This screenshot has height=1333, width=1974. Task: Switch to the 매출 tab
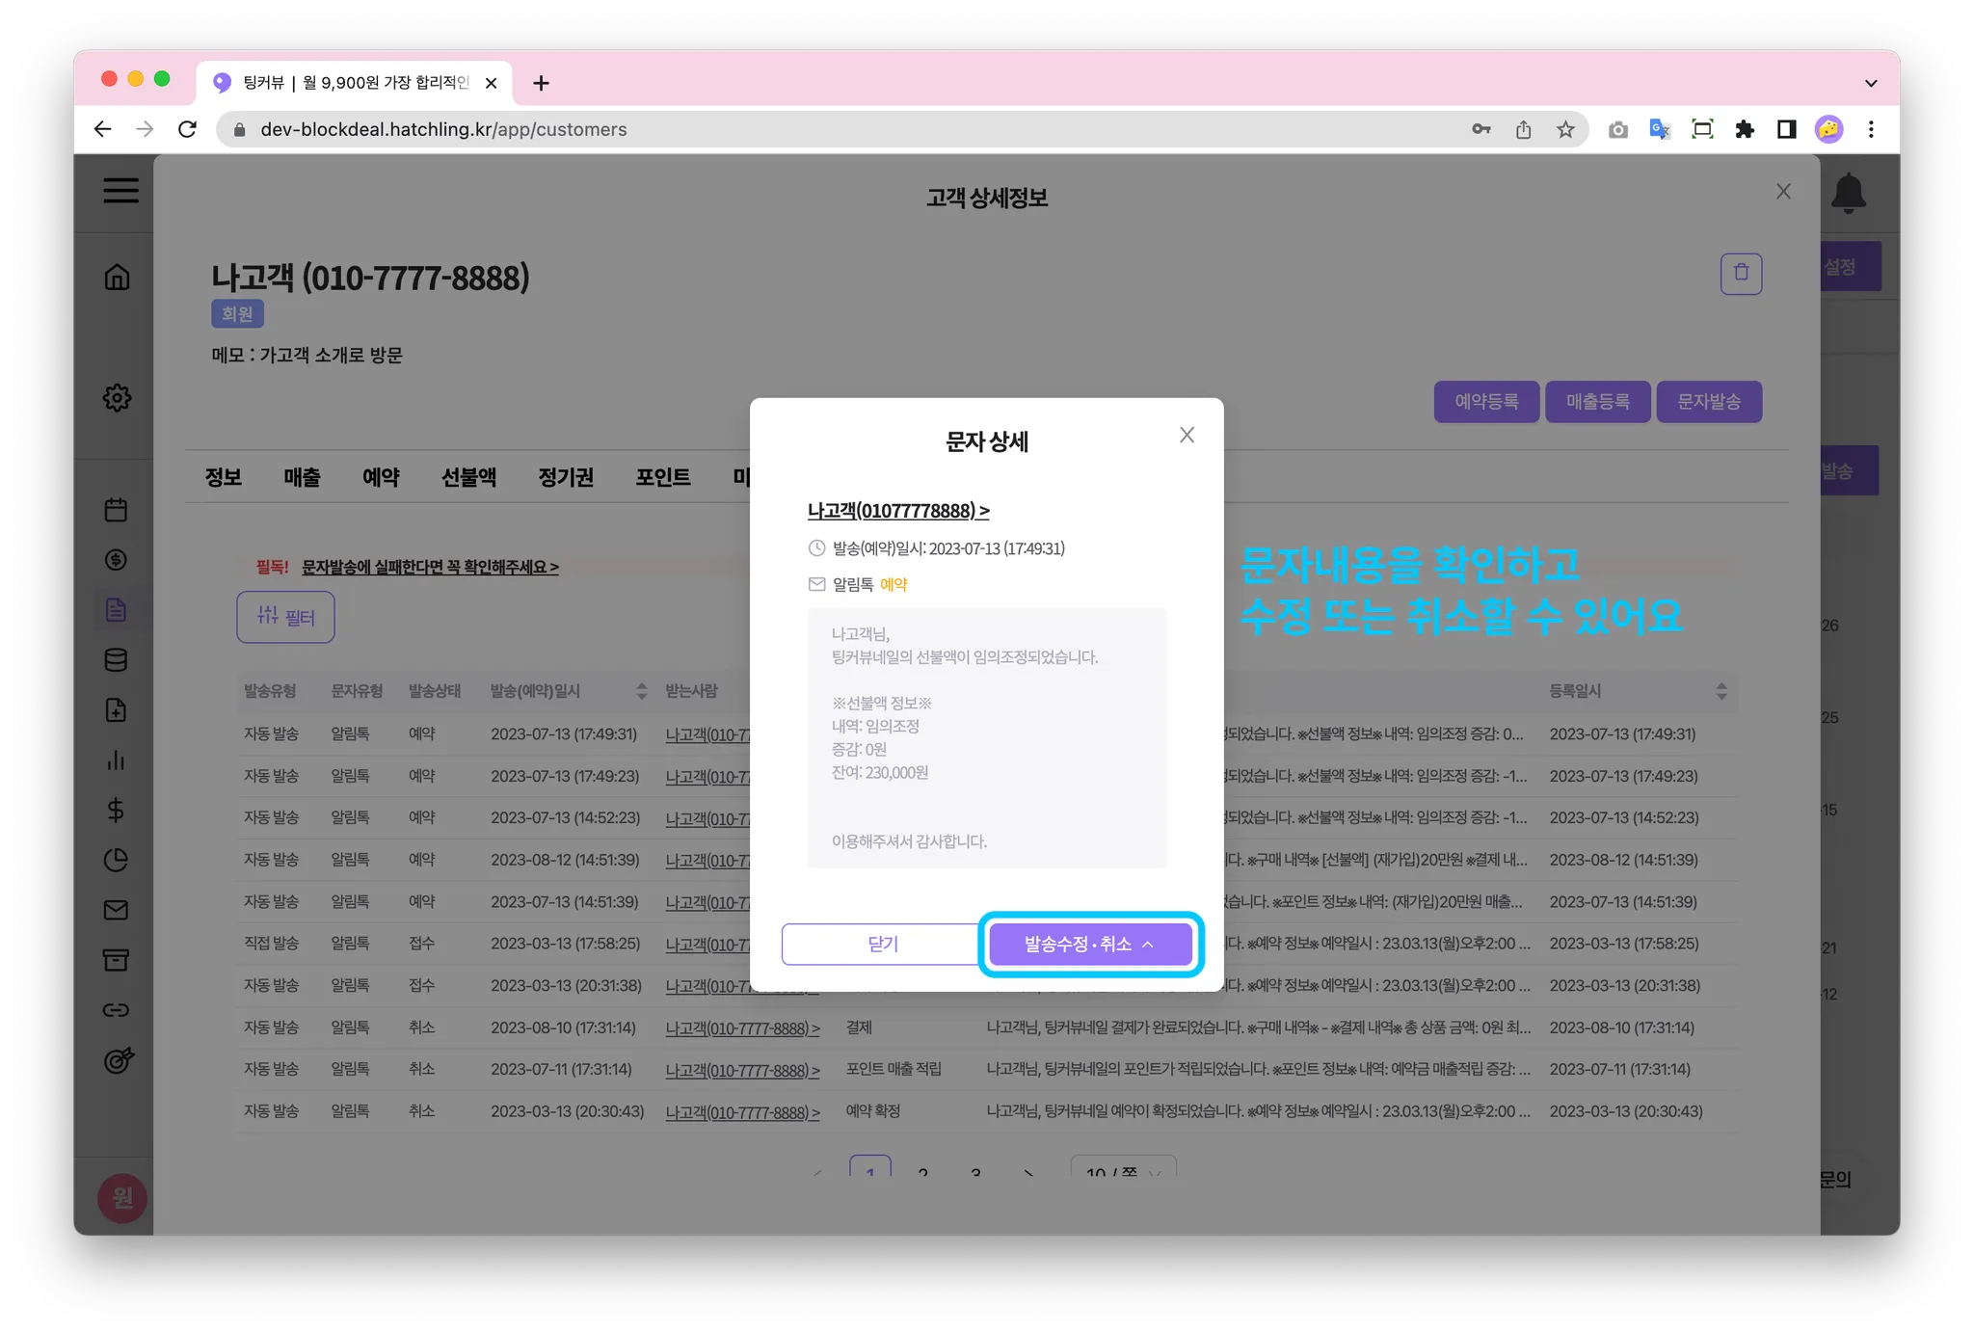click(x=302, y=477)
